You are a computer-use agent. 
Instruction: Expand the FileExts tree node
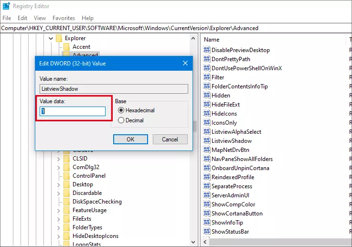58,219
